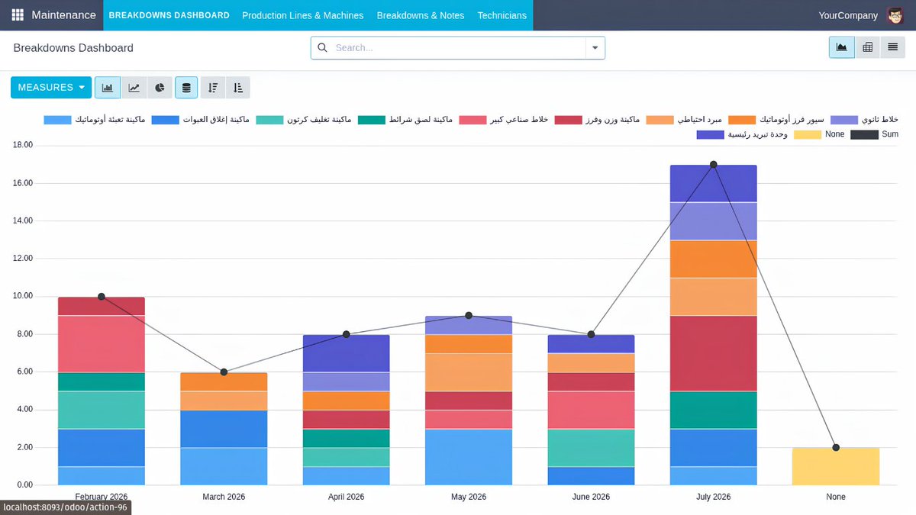Open the graph view

[842, 47]
